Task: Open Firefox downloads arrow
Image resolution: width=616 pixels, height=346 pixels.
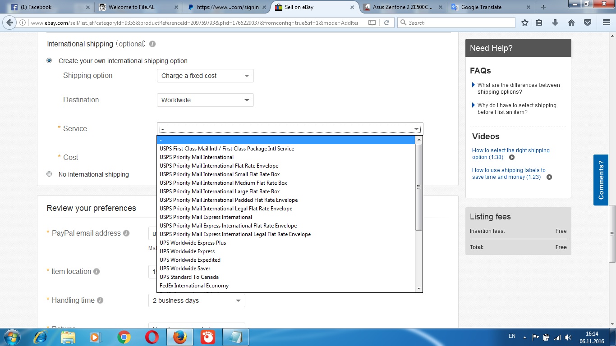Action: (556, 23)
